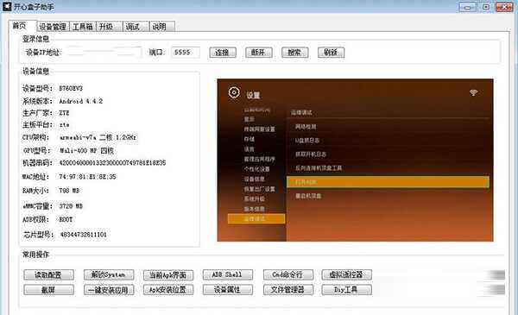Click 恢复出厂设置 in the preview menu
The height and width of the screenshot is (315, 518).
[259, 189]
